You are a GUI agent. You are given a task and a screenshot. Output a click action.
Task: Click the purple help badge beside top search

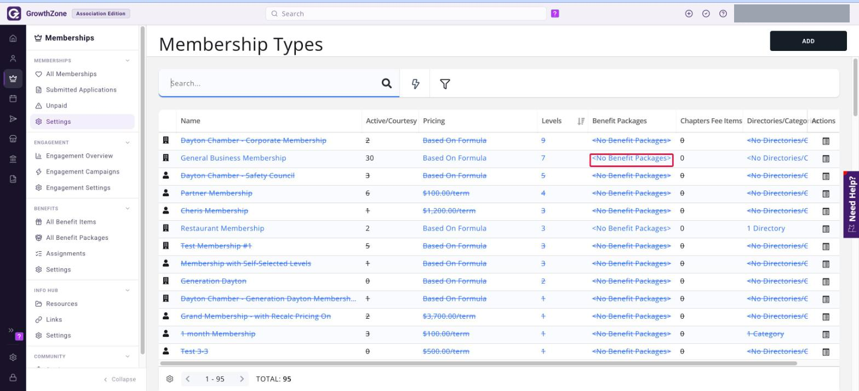coord(555,14)
